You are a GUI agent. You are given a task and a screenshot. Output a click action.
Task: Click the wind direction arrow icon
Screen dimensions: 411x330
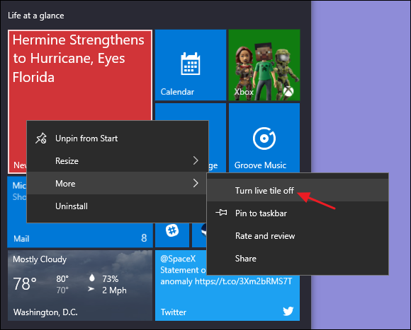[91, 289]
